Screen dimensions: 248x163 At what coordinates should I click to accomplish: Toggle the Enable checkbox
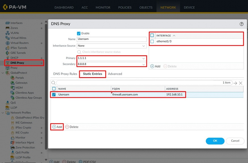[x=79, y=33]
